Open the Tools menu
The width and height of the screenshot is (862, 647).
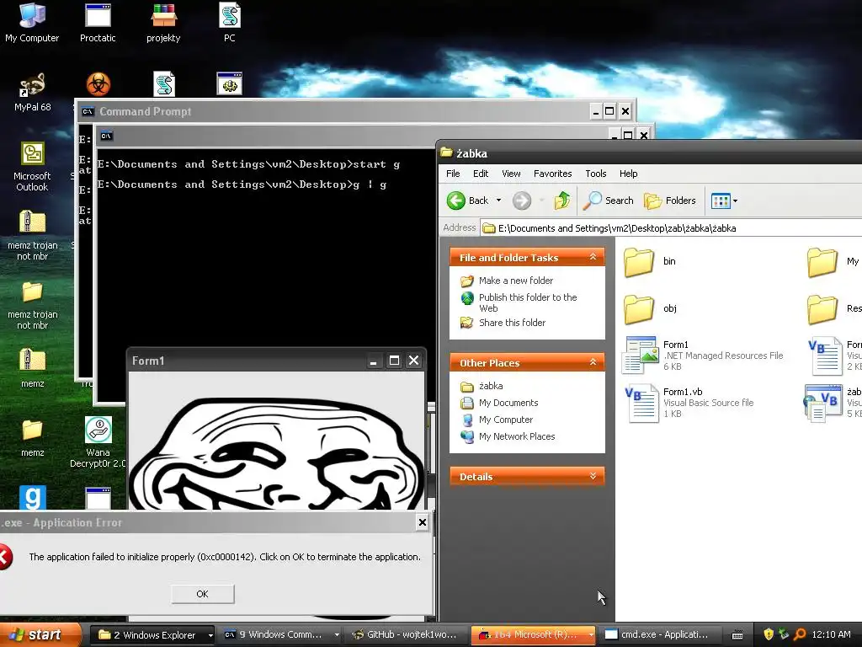pyautogui.click(x=595, y=174)
